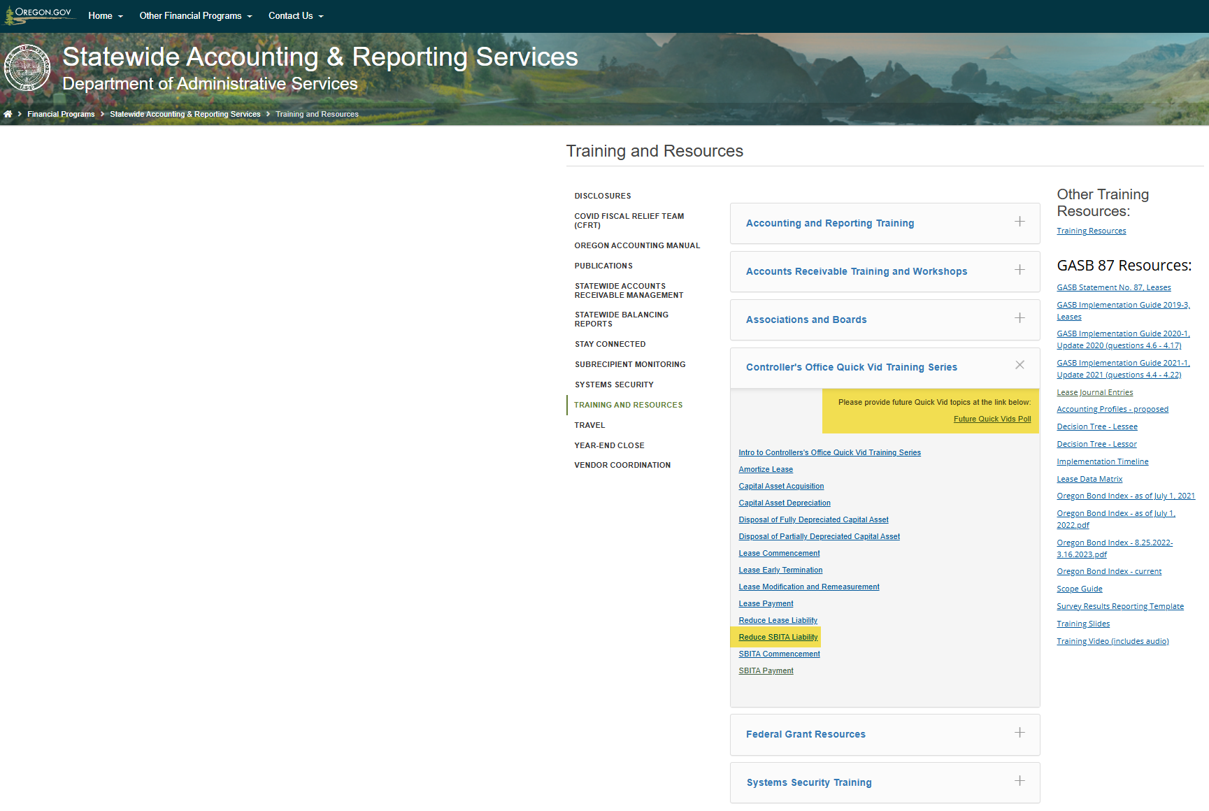Click the Oregon.gov logo
1209x811 pixels.
point(39,14)
